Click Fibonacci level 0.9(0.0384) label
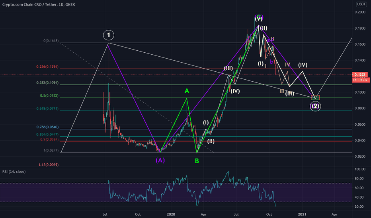The image size is (371, 218). coord(49,140)
